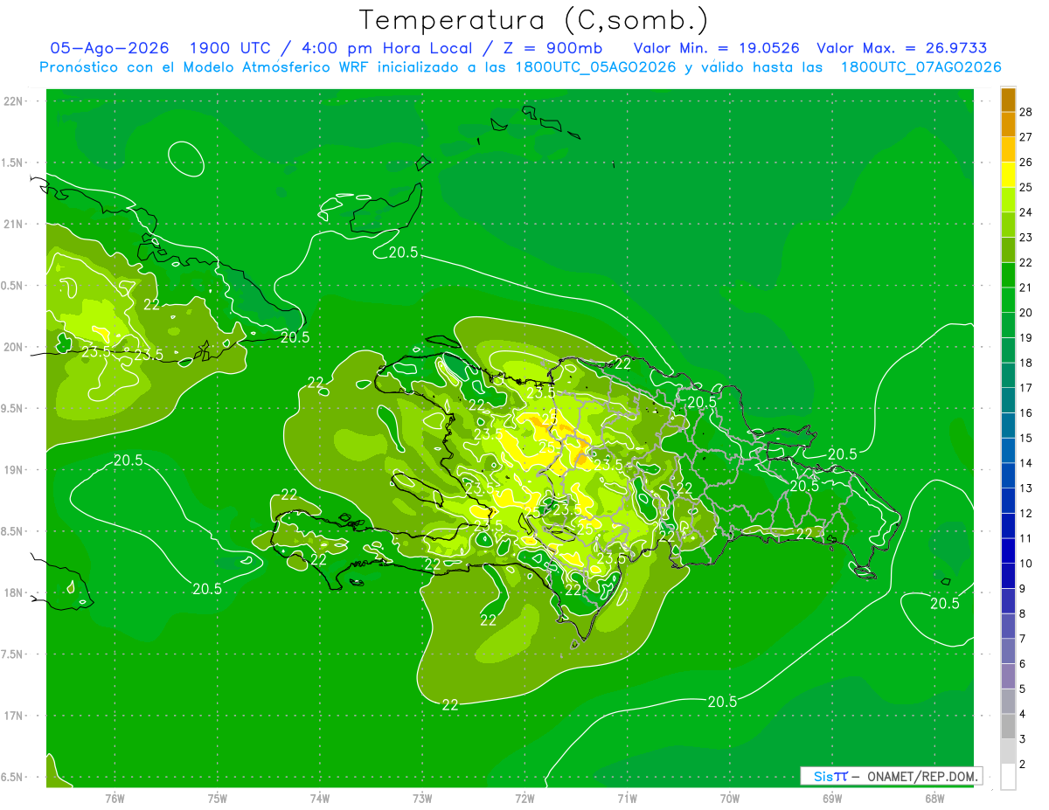Screen dimensions: 1049x810
Task: Pick the purple swatch between 5 and 6
Action: point(1008,676)
